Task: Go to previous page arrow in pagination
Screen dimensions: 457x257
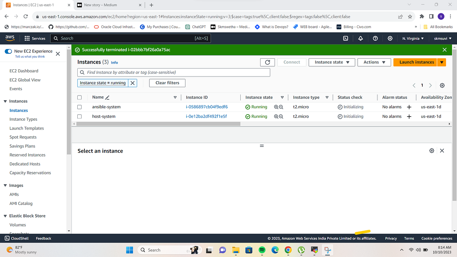Action: (414, 85)
